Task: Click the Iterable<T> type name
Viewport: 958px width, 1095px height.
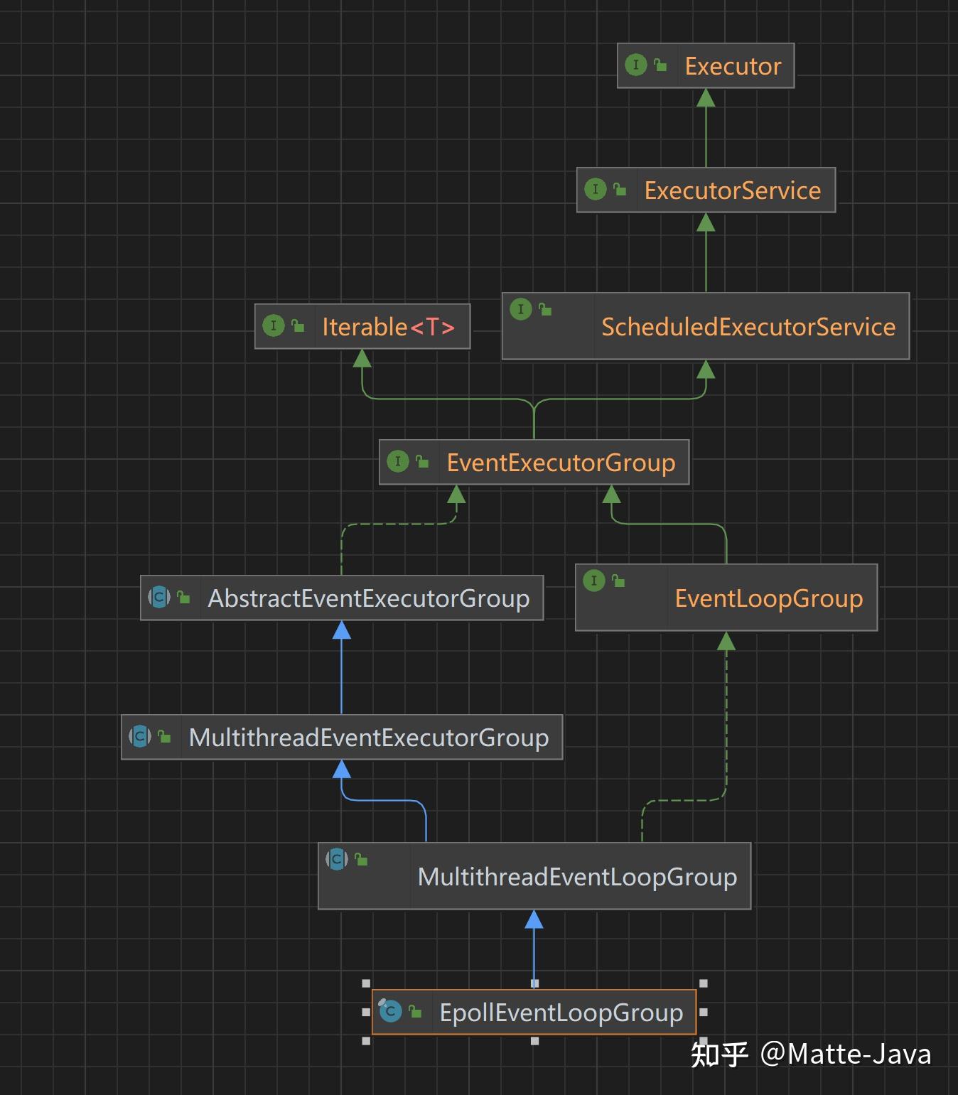Action: click(388, 326)
